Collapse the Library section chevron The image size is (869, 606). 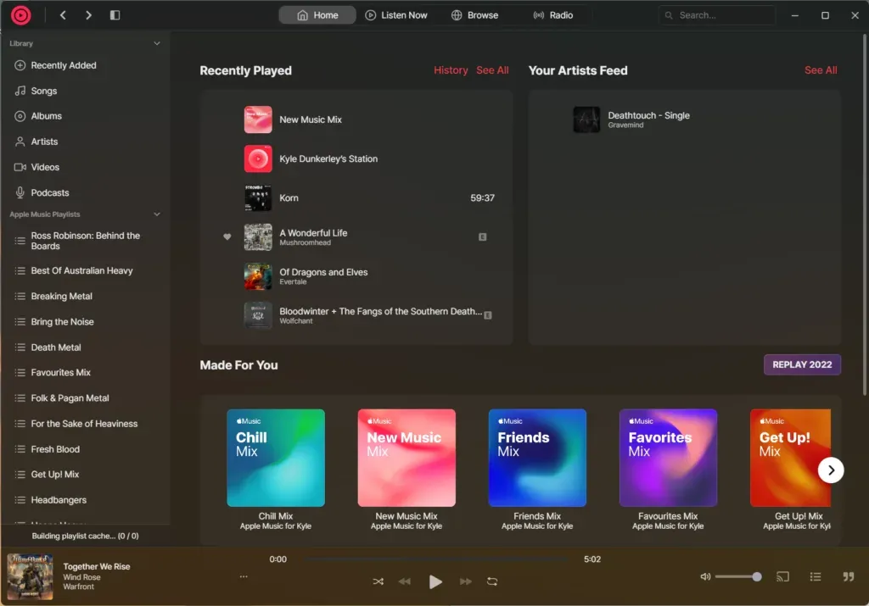point(157,43)
